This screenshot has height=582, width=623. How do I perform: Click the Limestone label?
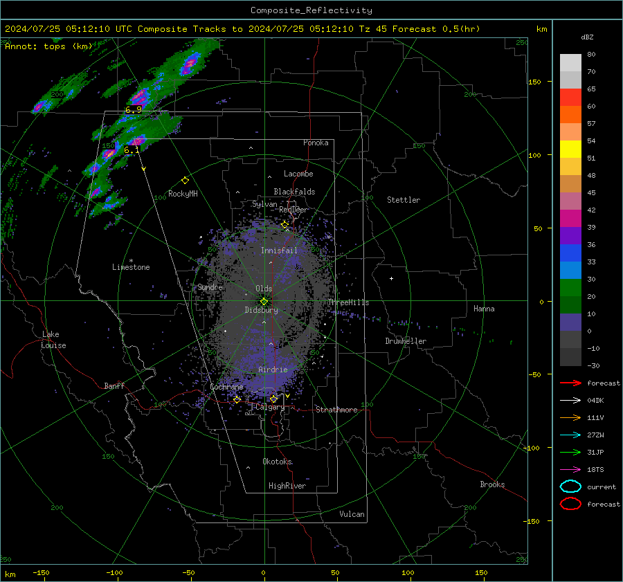pyautogui.click(x=131, y=267)
